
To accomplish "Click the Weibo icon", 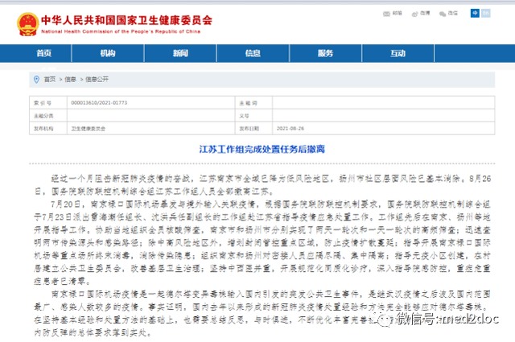I will (415, 14).
